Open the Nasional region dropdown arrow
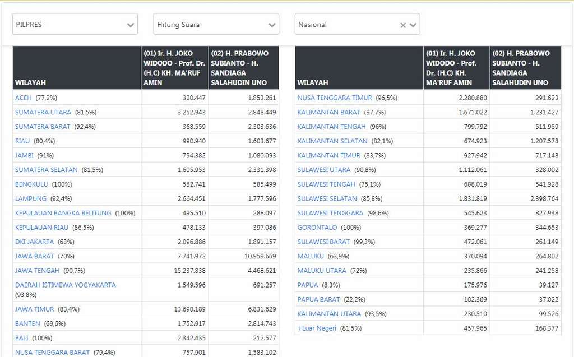The height and width of the screenshot is (357, 574). [x=413, y=25]
